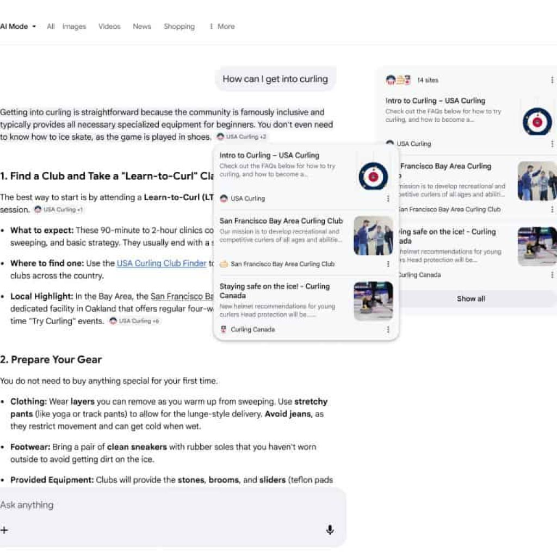Expand the More search options menu
This screenshot has width=557, height=557.
point(222,26)
